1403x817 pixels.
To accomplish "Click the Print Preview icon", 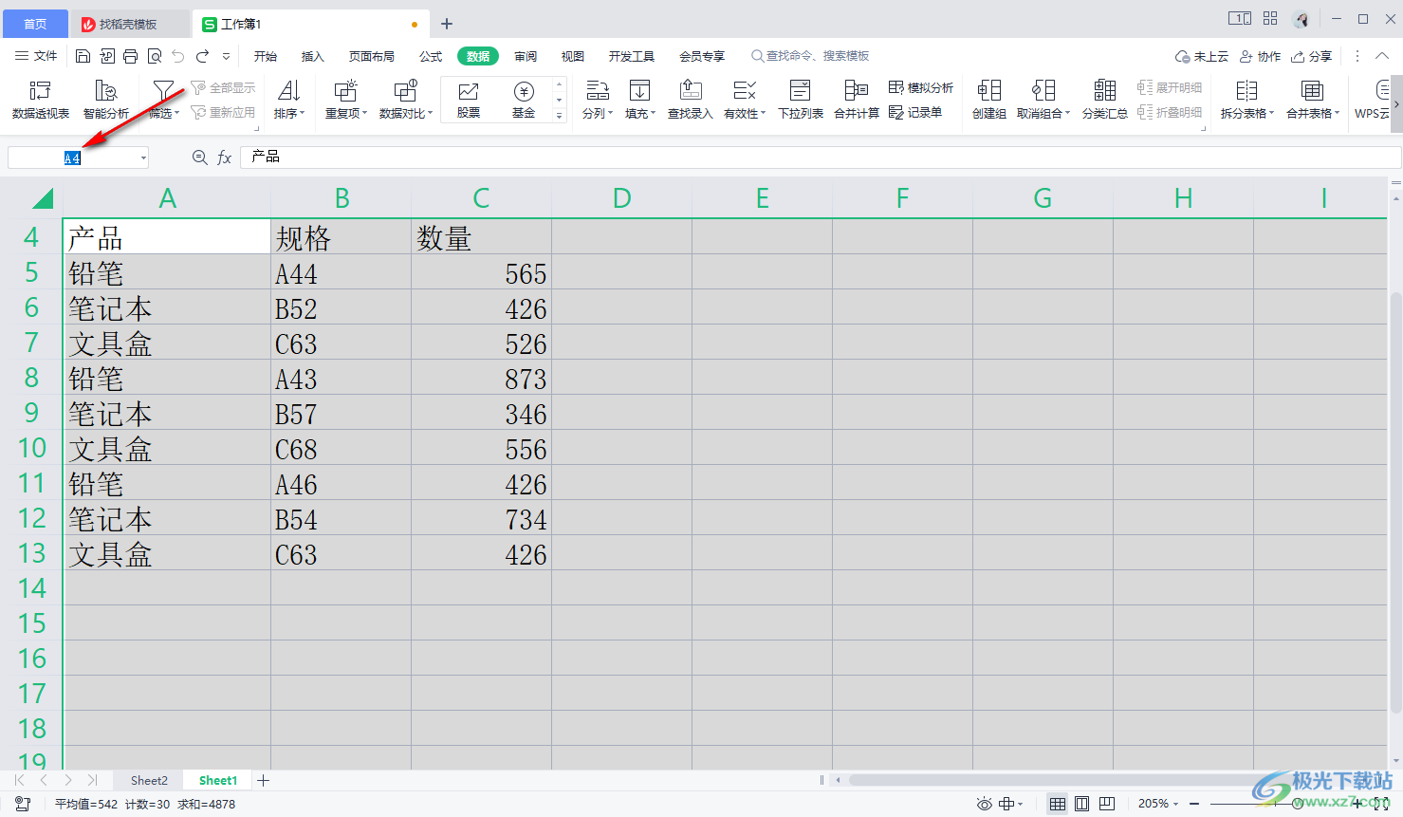I will (155, 56).
